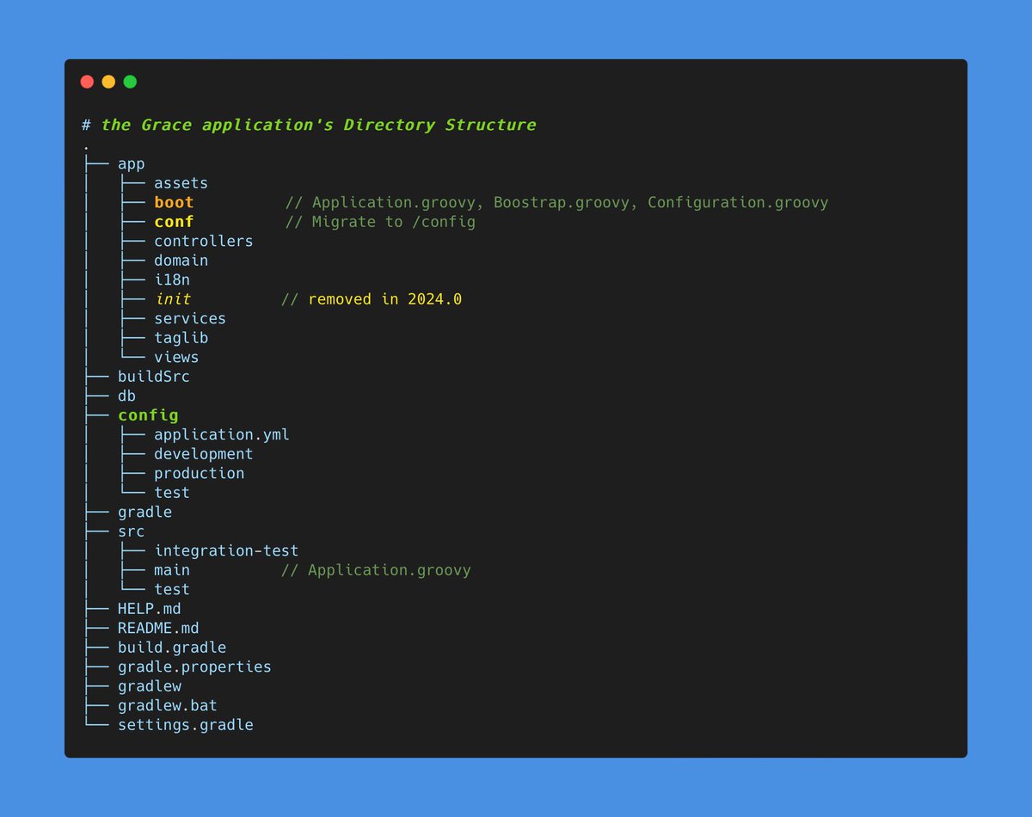Select the "gradle.properties" file entry

pos(194,667)
